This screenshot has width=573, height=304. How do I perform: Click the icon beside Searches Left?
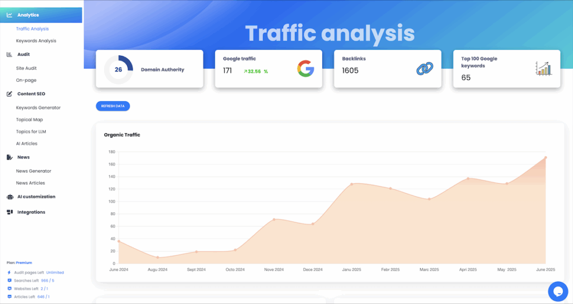[9, 280]
